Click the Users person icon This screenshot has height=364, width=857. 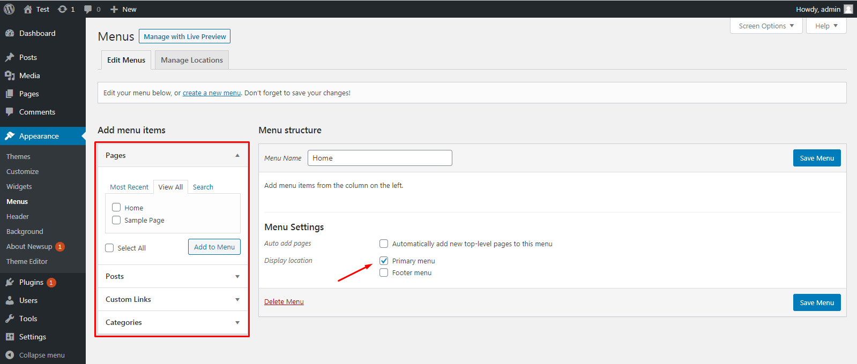(x=10, y=300)
